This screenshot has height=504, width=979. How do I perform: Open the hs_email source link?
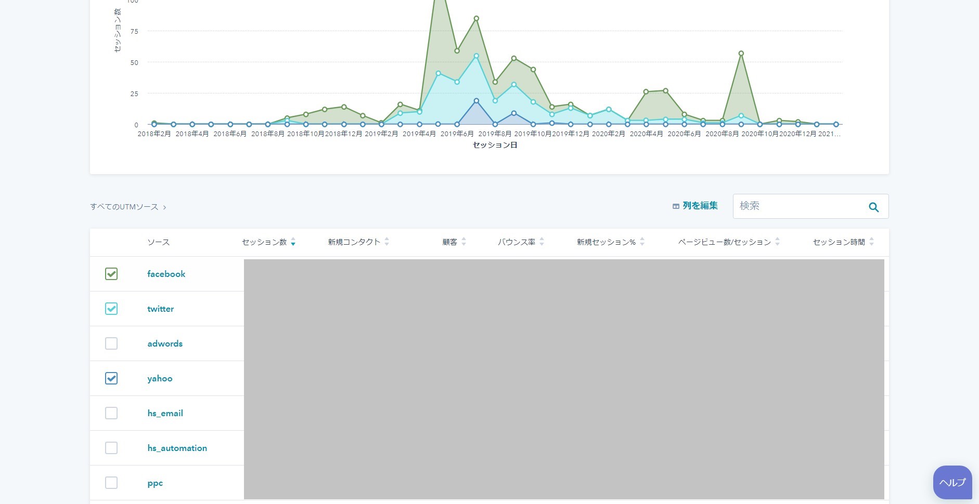[165, 413]
